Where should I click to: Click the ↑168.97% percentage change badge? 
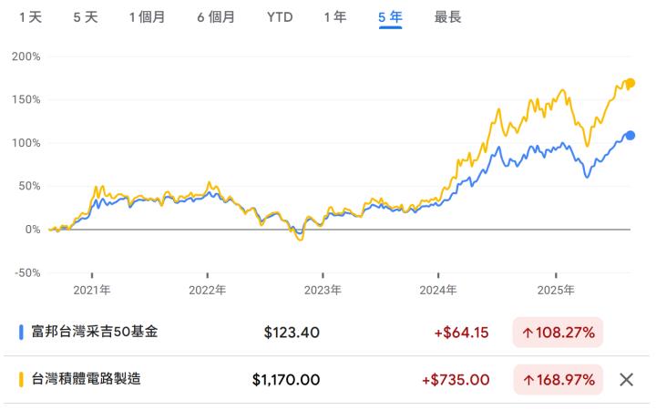point(558,379)
